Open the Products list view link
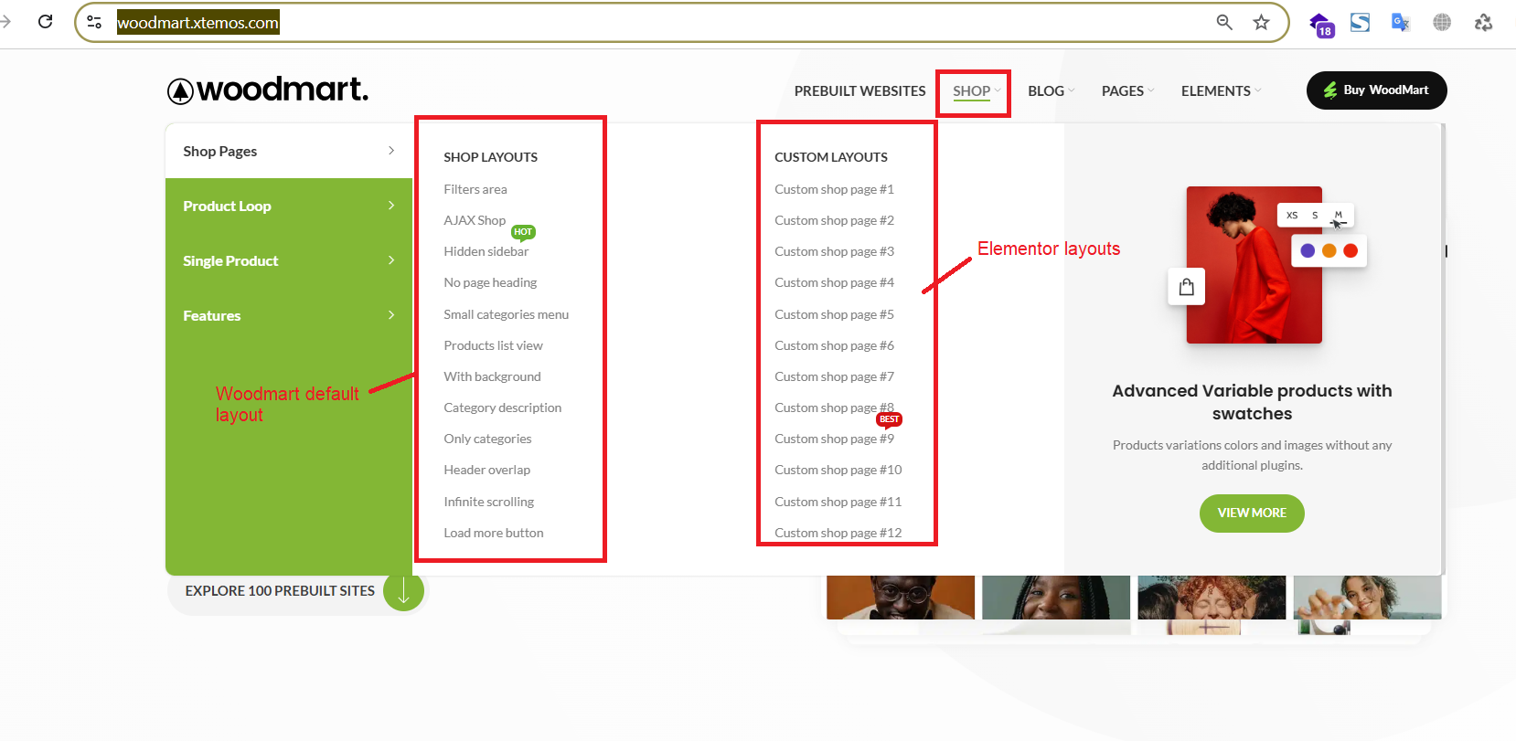Viewport: 1516px width, 741px height. point(494,345)
